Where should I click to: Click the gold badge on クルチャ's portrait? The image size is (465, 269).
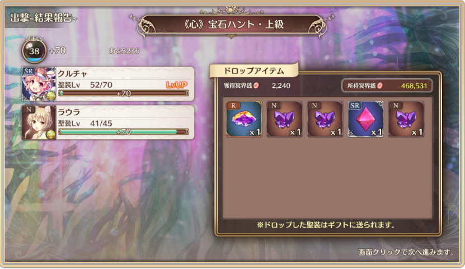pos(51,96)
